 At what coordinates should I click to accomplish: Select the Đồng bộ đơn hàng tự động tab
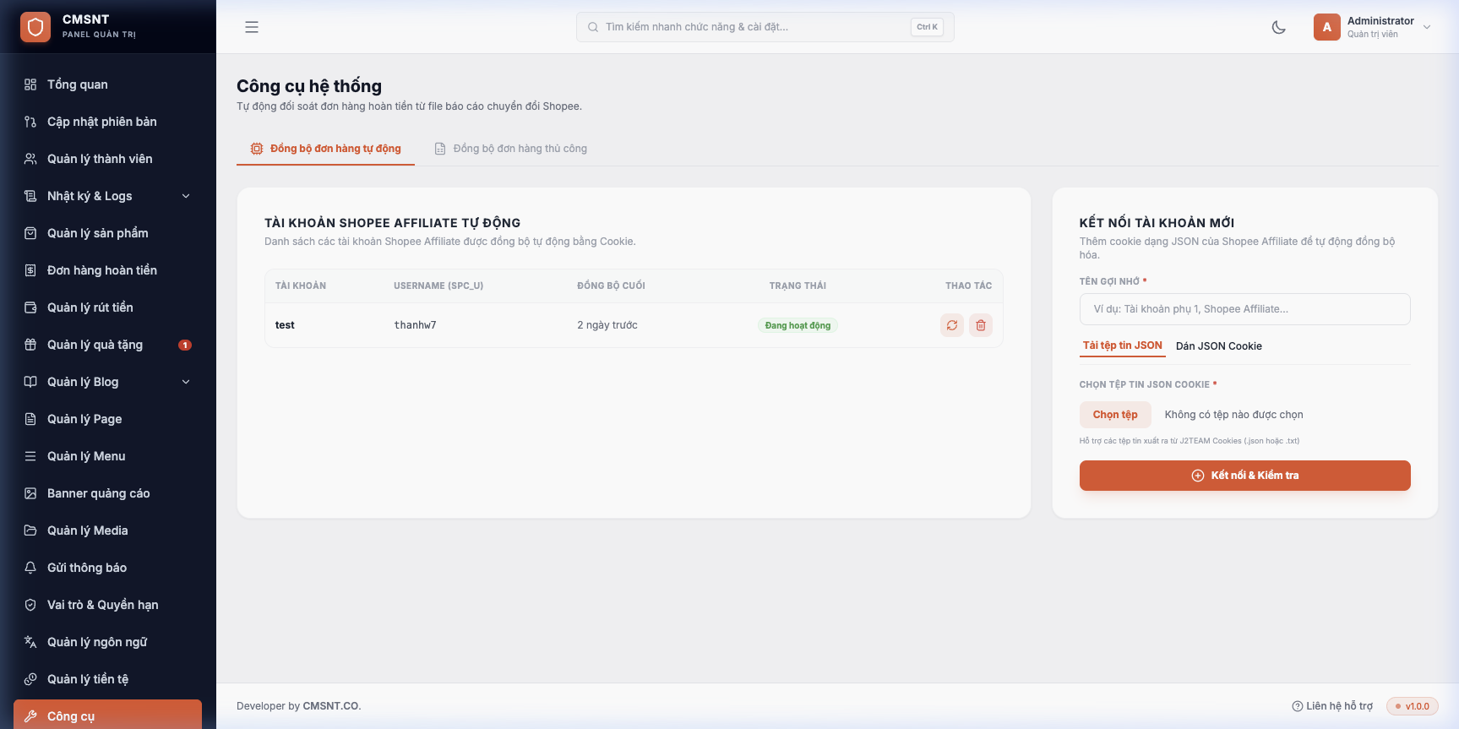(325, 149)
